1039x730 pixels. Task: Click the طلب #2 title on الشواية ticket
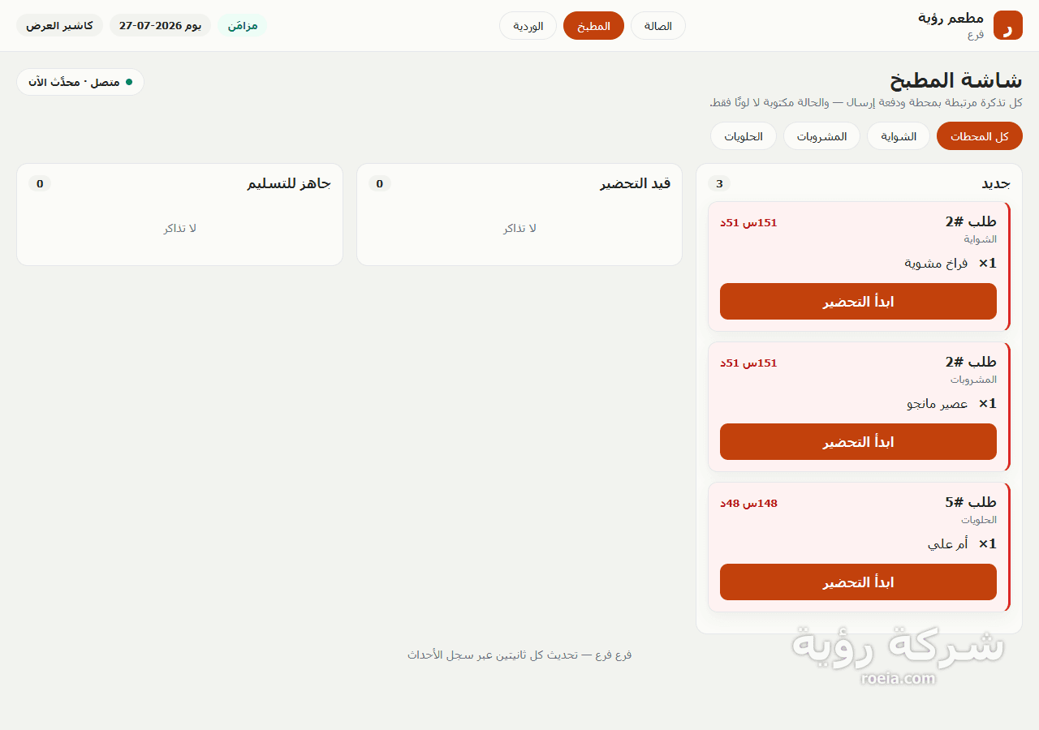click(x=971, y=221)
